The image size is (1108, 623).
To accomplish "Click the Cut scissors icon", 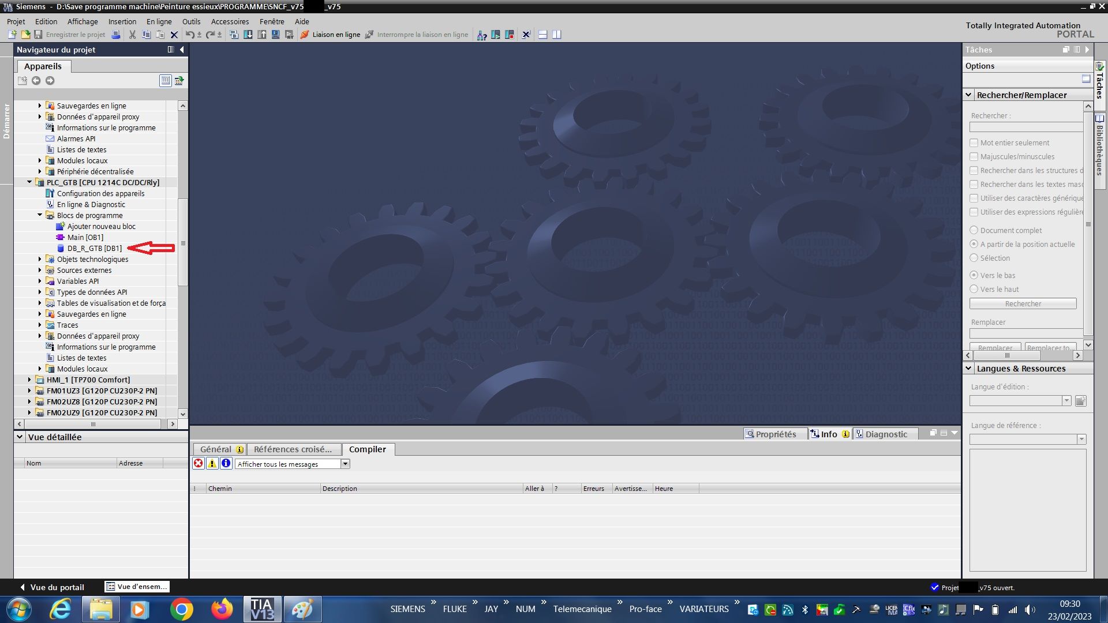I will coord(132,35).
